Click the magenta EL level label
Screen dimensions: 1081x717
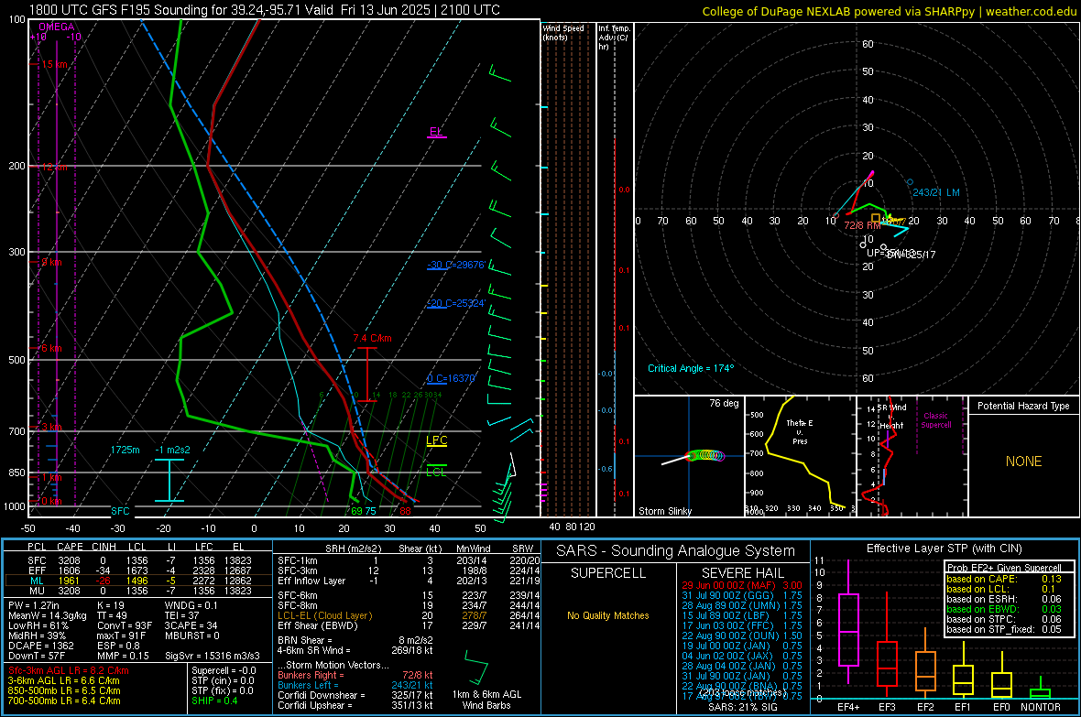tap(436, 132)
